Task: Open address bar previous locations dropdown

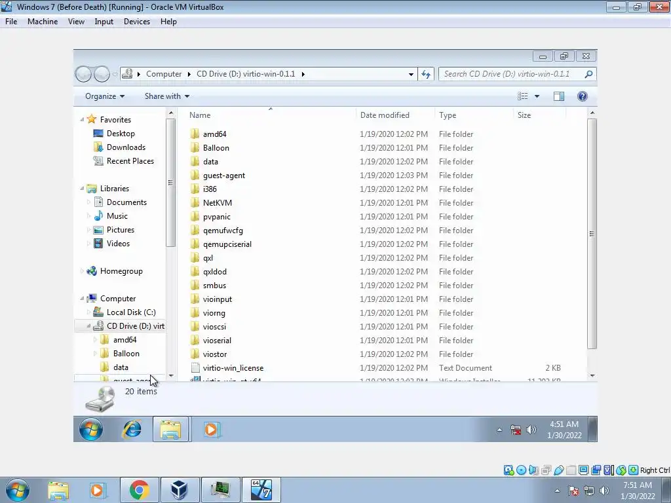Action: [411, 74]
